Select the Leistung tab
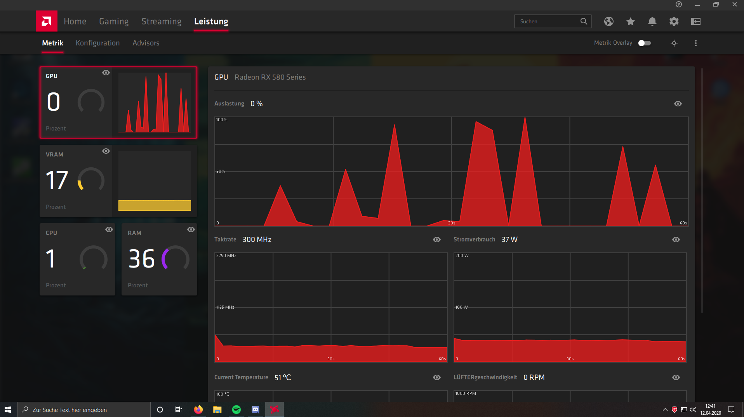Viewport: 744px width, 417px height. tap(211, 21)
